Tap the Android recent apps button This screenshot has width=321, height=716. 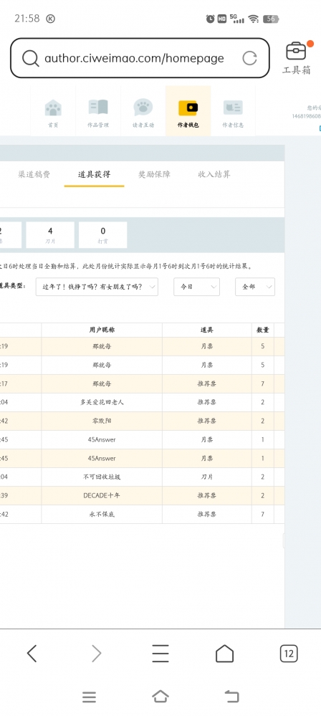(89, 697)
